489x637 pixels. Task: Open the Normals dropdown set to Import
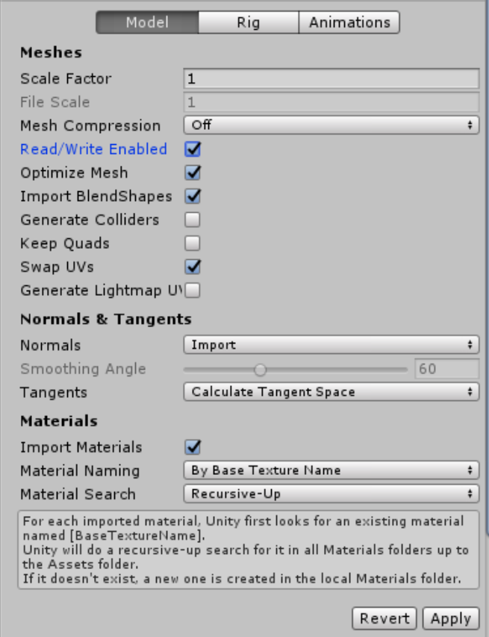[x=331, y=345]
